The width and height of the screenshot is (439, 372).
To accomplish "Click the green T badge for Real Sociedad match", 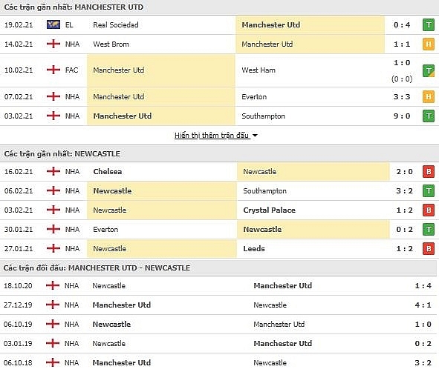I will coord(429,25).
